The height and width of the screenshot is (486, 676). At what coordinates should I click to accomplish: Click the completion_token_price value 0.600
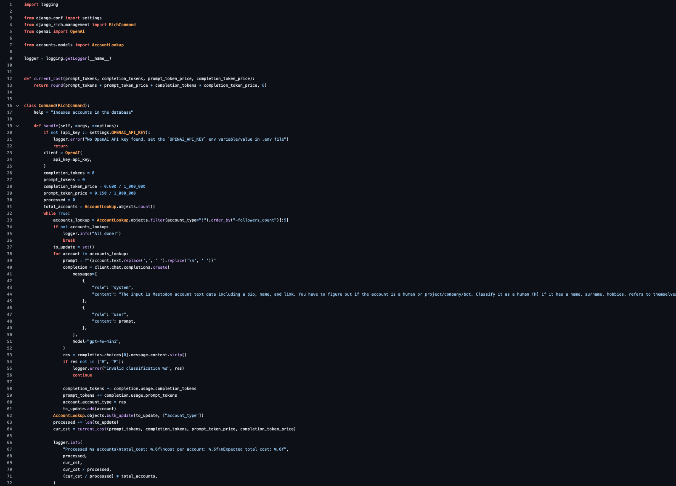pyautogui.click(x=110, y=187)
